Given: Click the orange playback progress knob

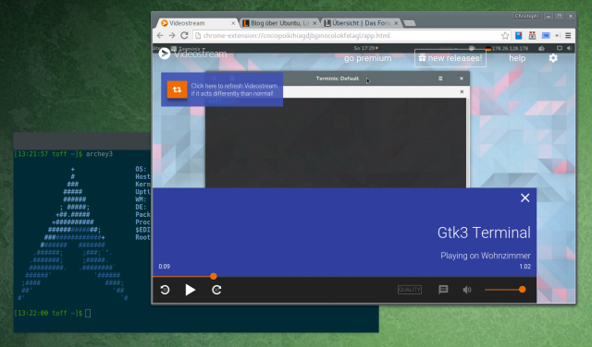Looking at the screenshot, I should click(x=214, y=276).
